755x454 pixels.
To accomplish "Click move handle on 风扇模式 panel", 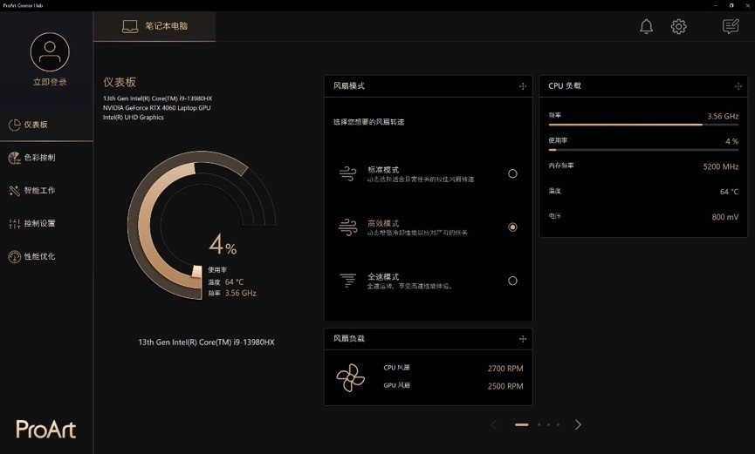I will click(523, 86).
